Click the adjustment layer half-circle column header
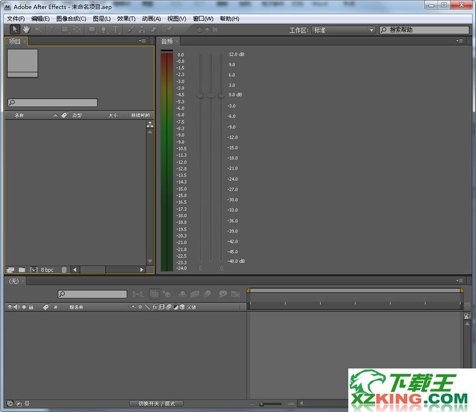 click(x=175, y=307)
